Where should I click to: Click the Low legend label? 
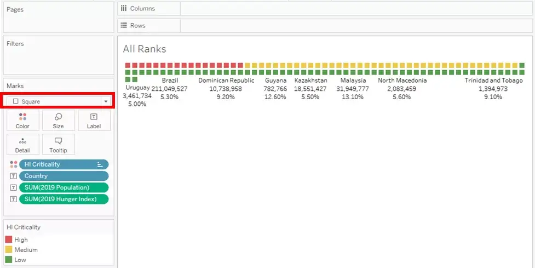click(20, 260)
